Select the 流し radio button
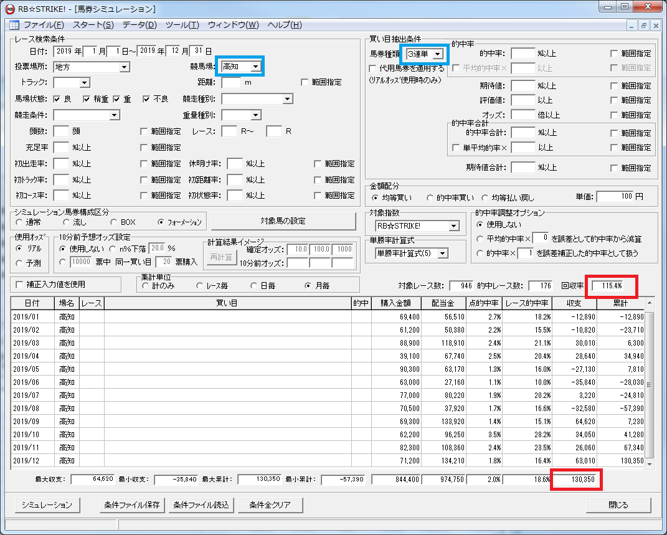The height and width of the screenshot is (535, 667). coord(66,222)
